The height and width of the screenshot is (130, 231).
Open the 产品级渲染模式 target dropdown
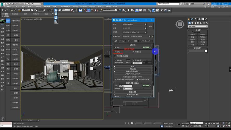click(x=135, y=24)
